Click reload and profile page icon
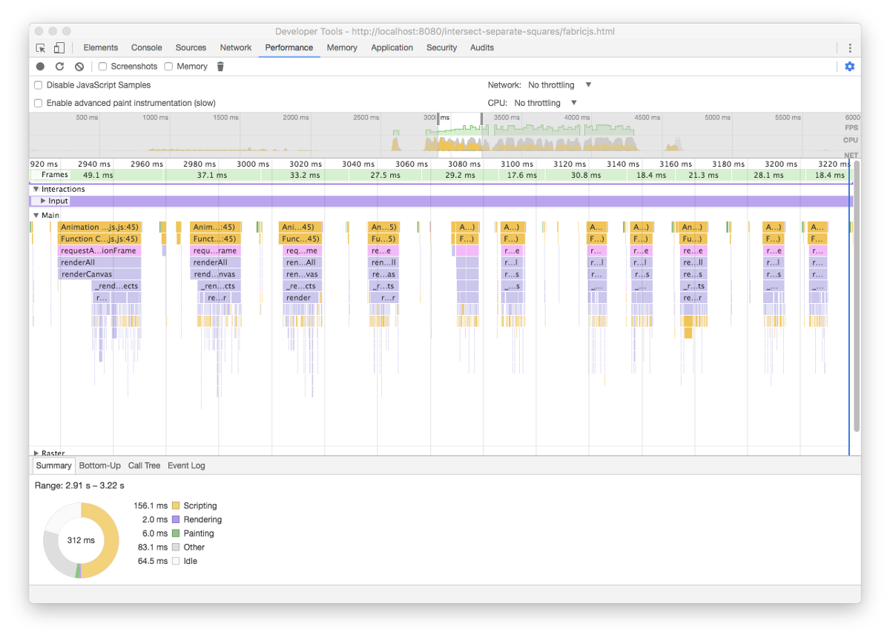 pos(60,67)
